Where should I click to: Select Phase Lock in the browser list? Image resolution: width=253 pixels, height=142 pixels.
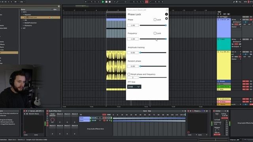(x=40, y=17)
